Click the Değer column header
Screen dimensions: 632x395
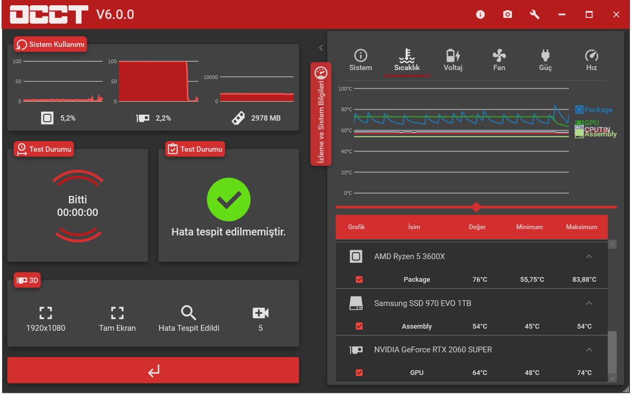pyautogui.click(x=477, y=227)
